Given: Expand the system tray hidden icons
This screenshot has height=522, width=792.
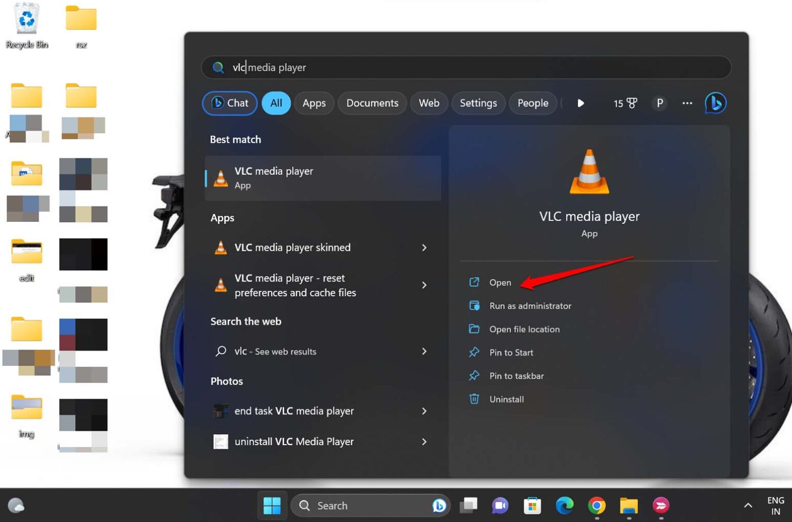Looking at the screenshot, I should 748,505.
